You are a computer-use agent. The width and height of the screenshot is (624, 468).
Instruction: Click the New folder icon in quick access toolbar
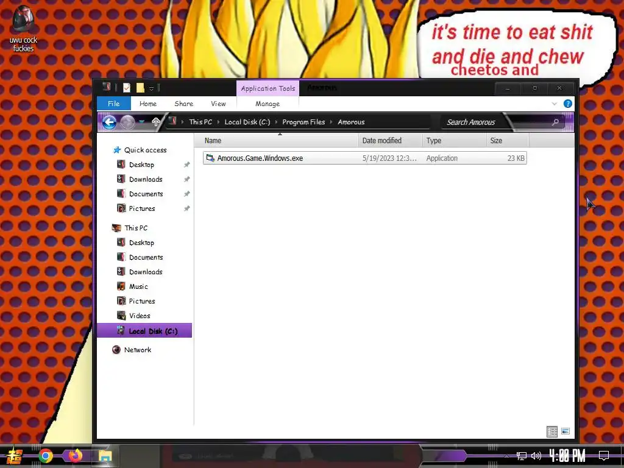coord(140,88)
